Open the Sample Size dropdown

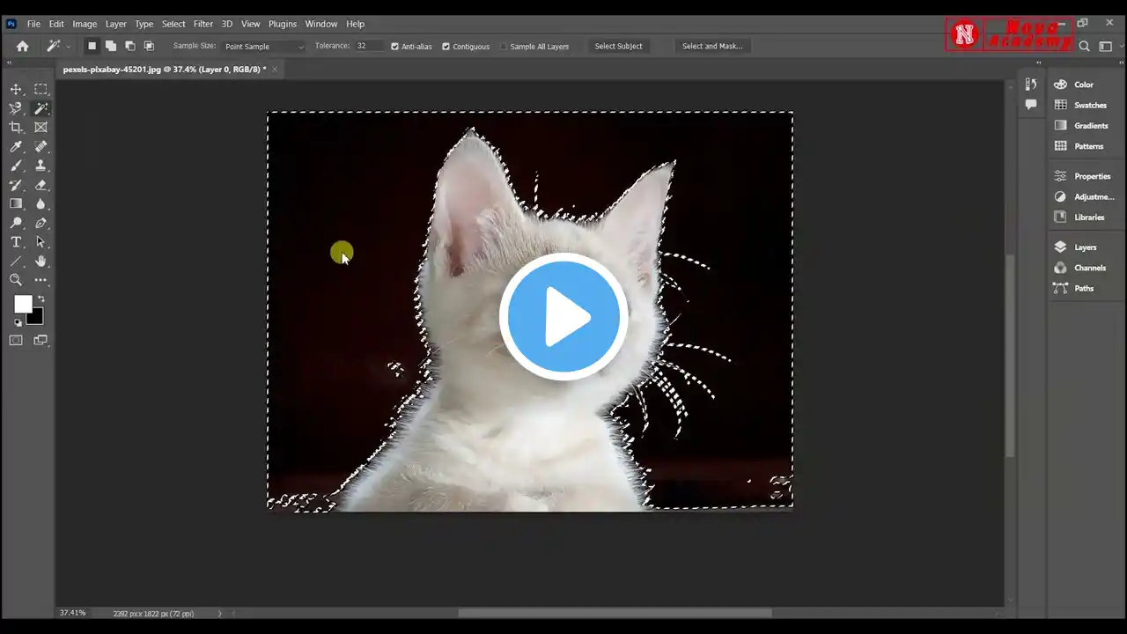coord(264,47)
